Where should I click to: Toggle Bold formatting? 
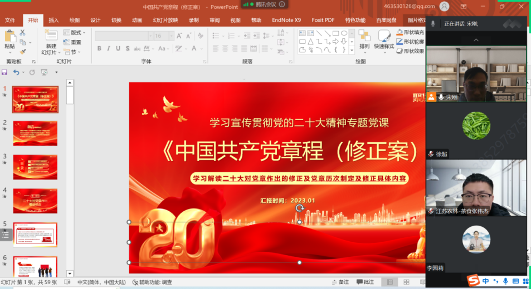click(99, 48)
